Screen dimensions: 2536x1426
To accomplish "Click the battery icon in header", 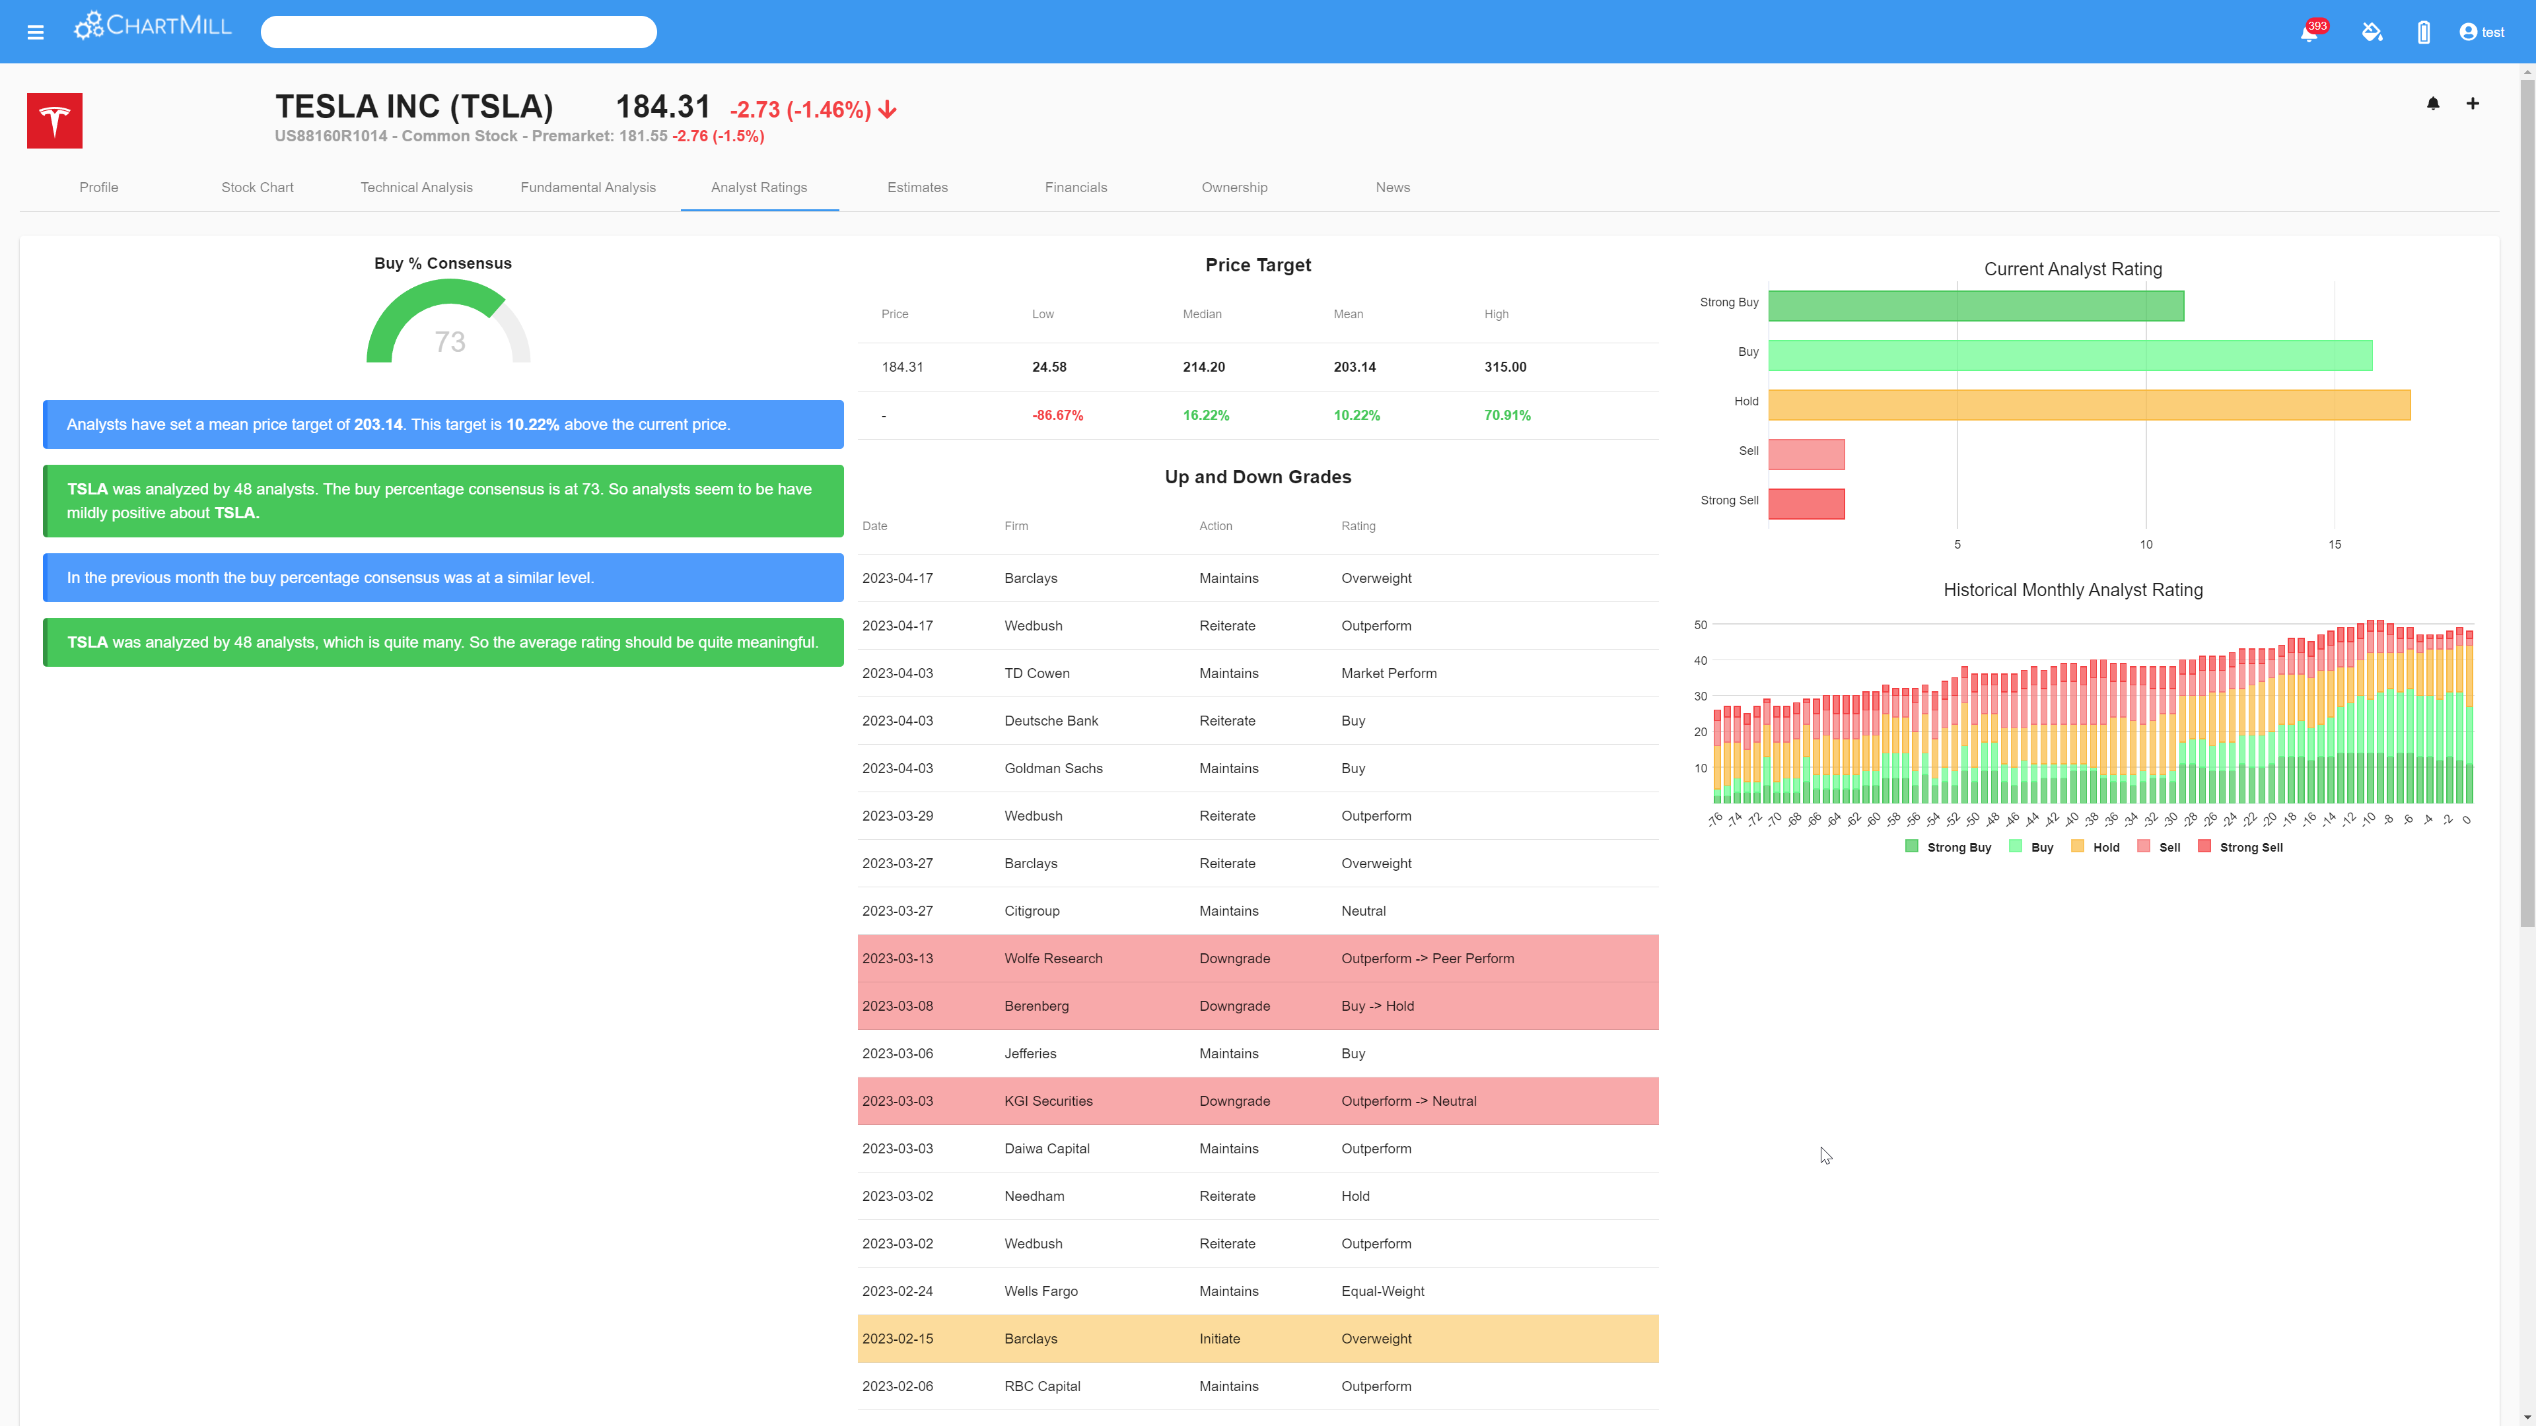I will [2424, 32].
